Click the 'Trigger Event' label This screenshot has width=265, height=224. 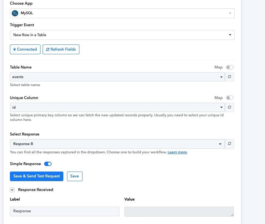click(x=22, y=25)
